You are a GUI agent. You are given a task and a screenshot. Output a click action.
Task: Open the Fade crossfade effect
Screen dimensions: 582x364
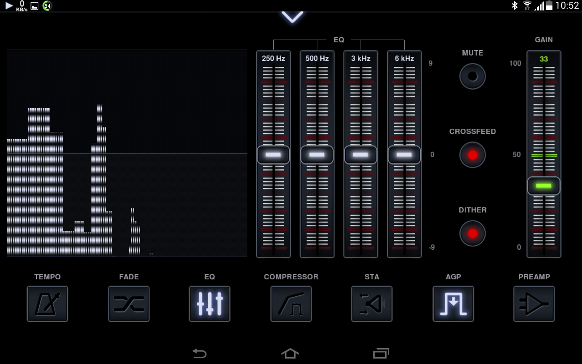click(129, 303)
